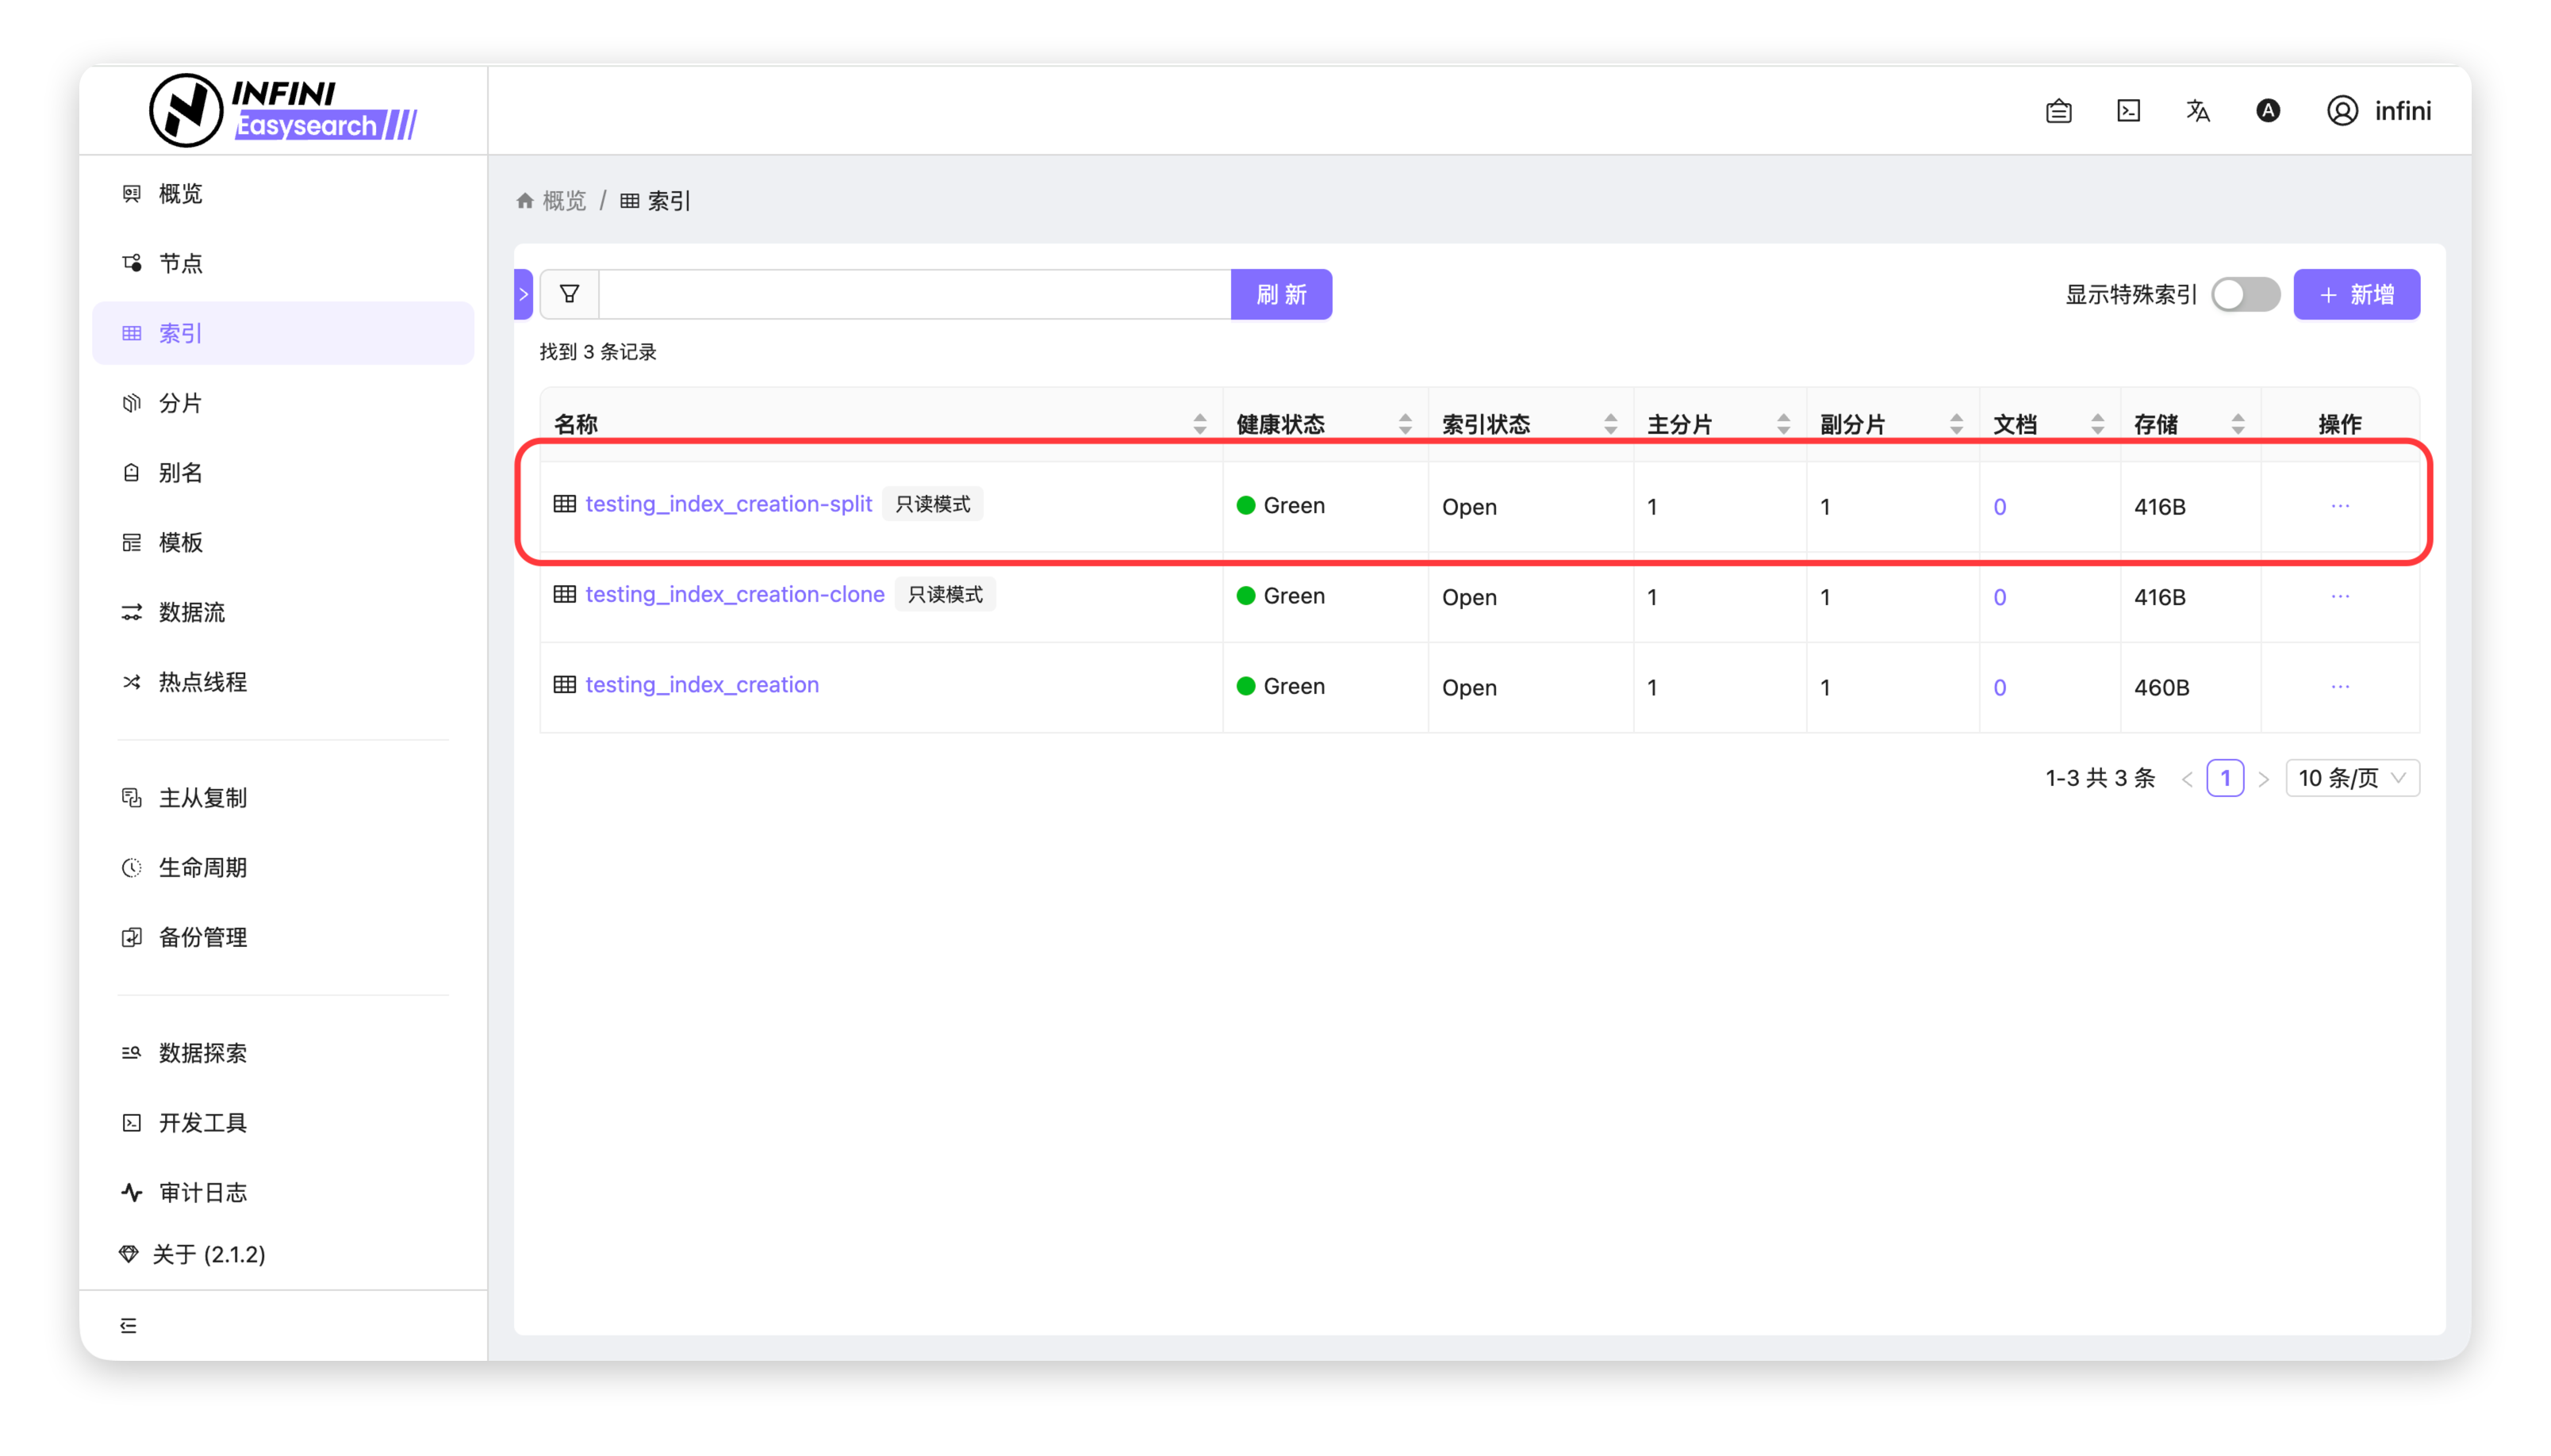Open the terminal console icon in header
Screen dimensions: 2551x1456
[x=2128, y=111]
